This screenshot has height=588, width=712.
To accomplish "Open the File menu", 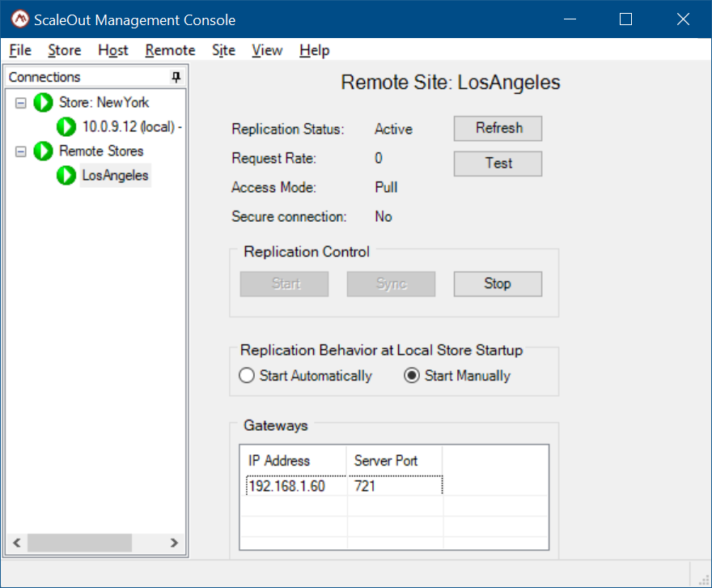I will coord(20,50).
